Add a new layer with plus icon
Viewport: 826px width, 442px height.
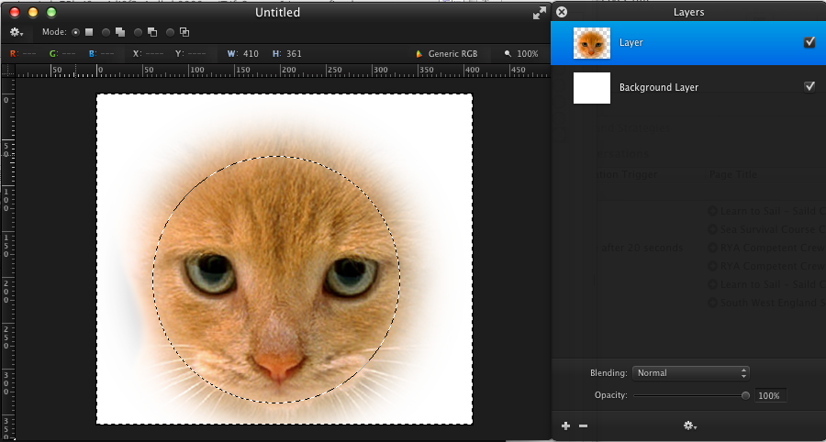click(x=565, y=425)
